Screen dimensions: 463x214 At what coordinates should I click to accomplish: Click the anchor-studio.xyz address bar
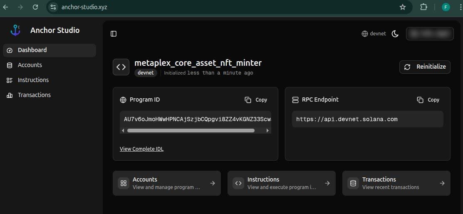coord(229,7)
